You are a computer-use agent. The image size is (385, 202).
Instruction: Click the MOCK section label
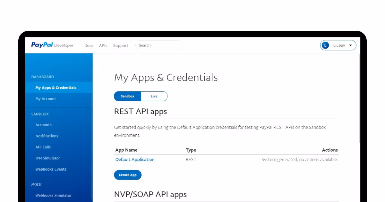point(37,185)
